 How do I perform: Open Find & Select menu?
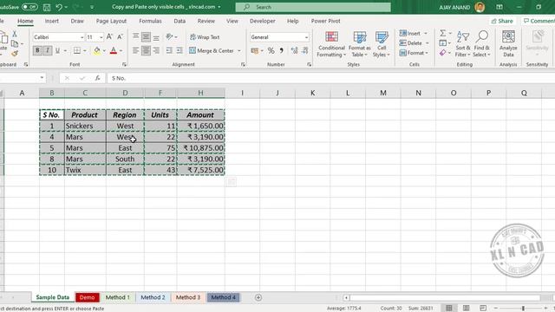(482, 44)
